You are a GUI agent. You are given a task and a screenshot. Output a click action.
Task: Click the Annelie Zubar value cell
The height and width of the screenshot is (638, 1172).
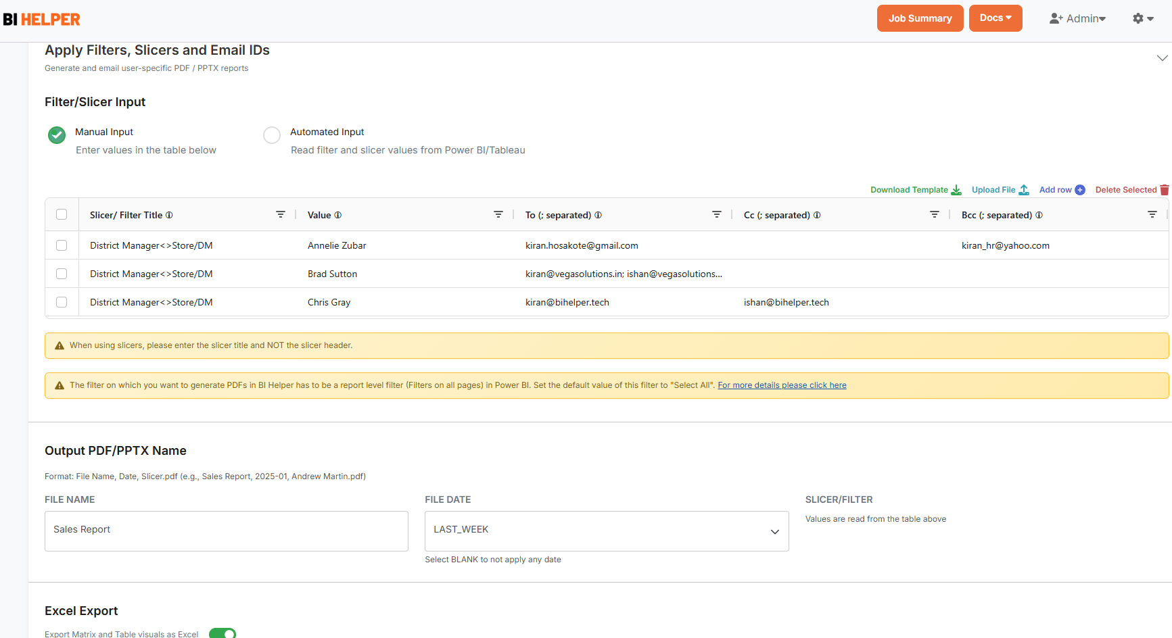(406, 245)
